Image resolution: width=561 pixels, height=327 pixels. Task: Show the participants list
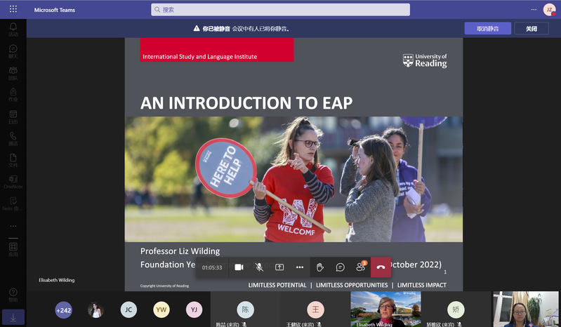coord(360,267)
